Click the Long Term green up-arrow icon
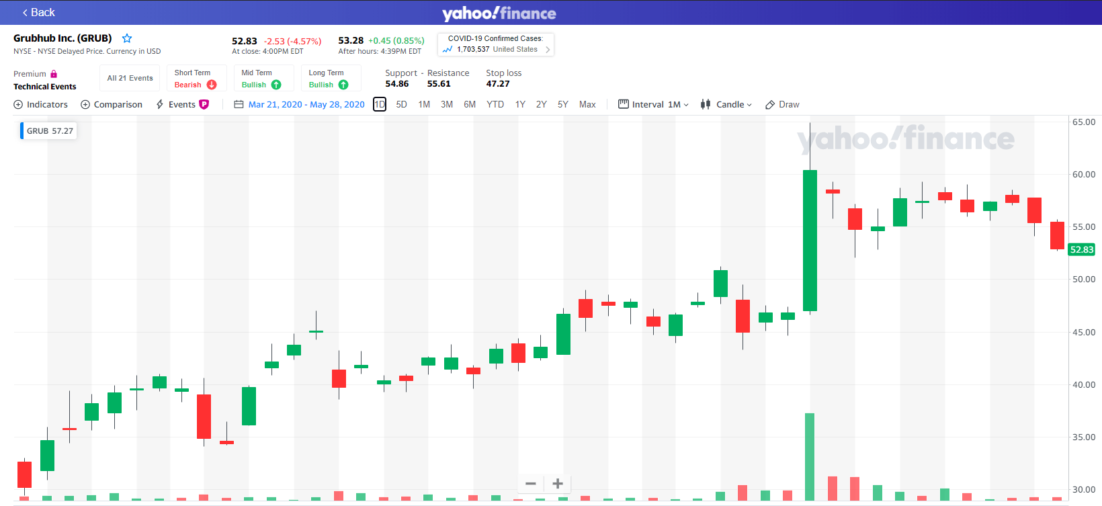Screen dimensions: 1102x506 343,85
